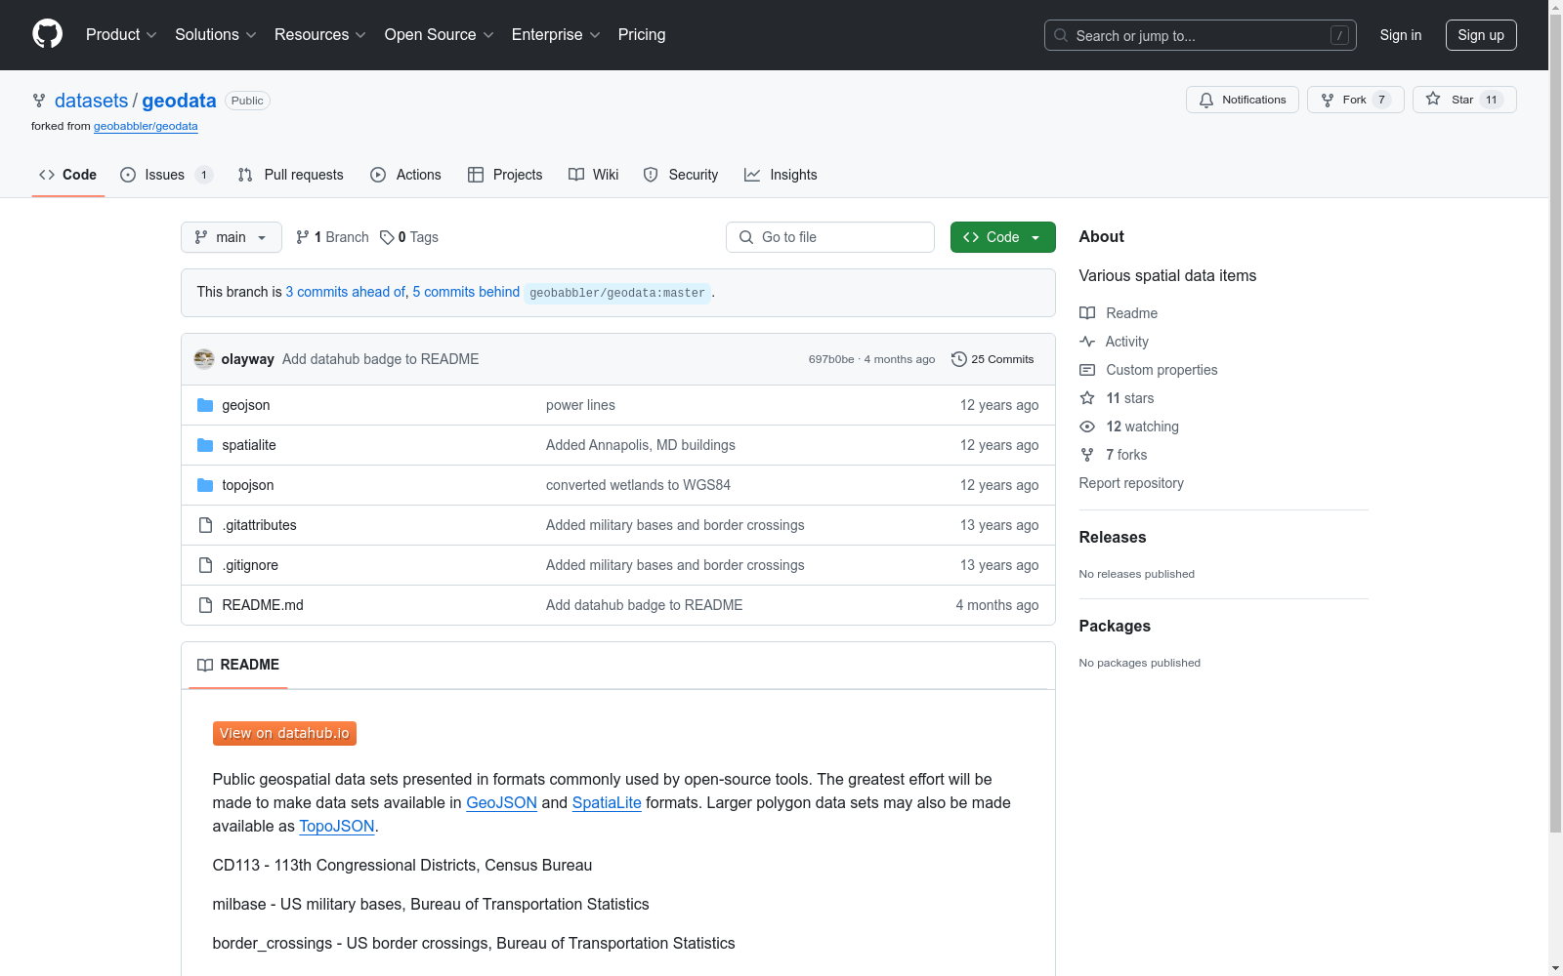Screen dimensions: 1563x976
Task: Open the TopoJSON link in README
Action: click(x=337, y=826)
